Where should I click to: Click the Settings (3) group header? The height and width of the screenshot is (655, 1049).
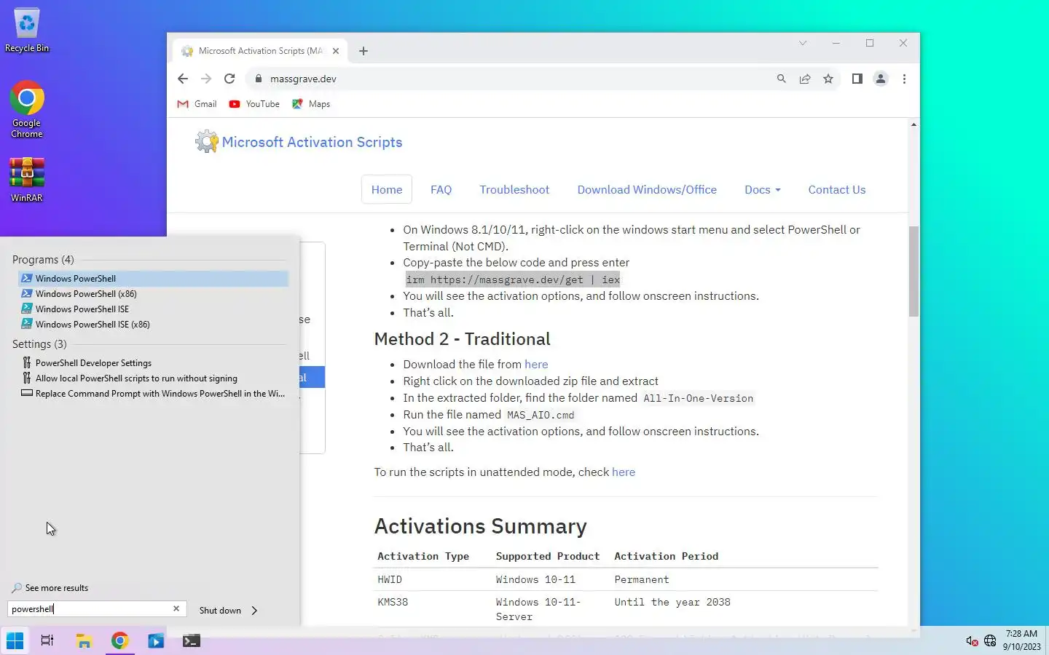point(39,344)
